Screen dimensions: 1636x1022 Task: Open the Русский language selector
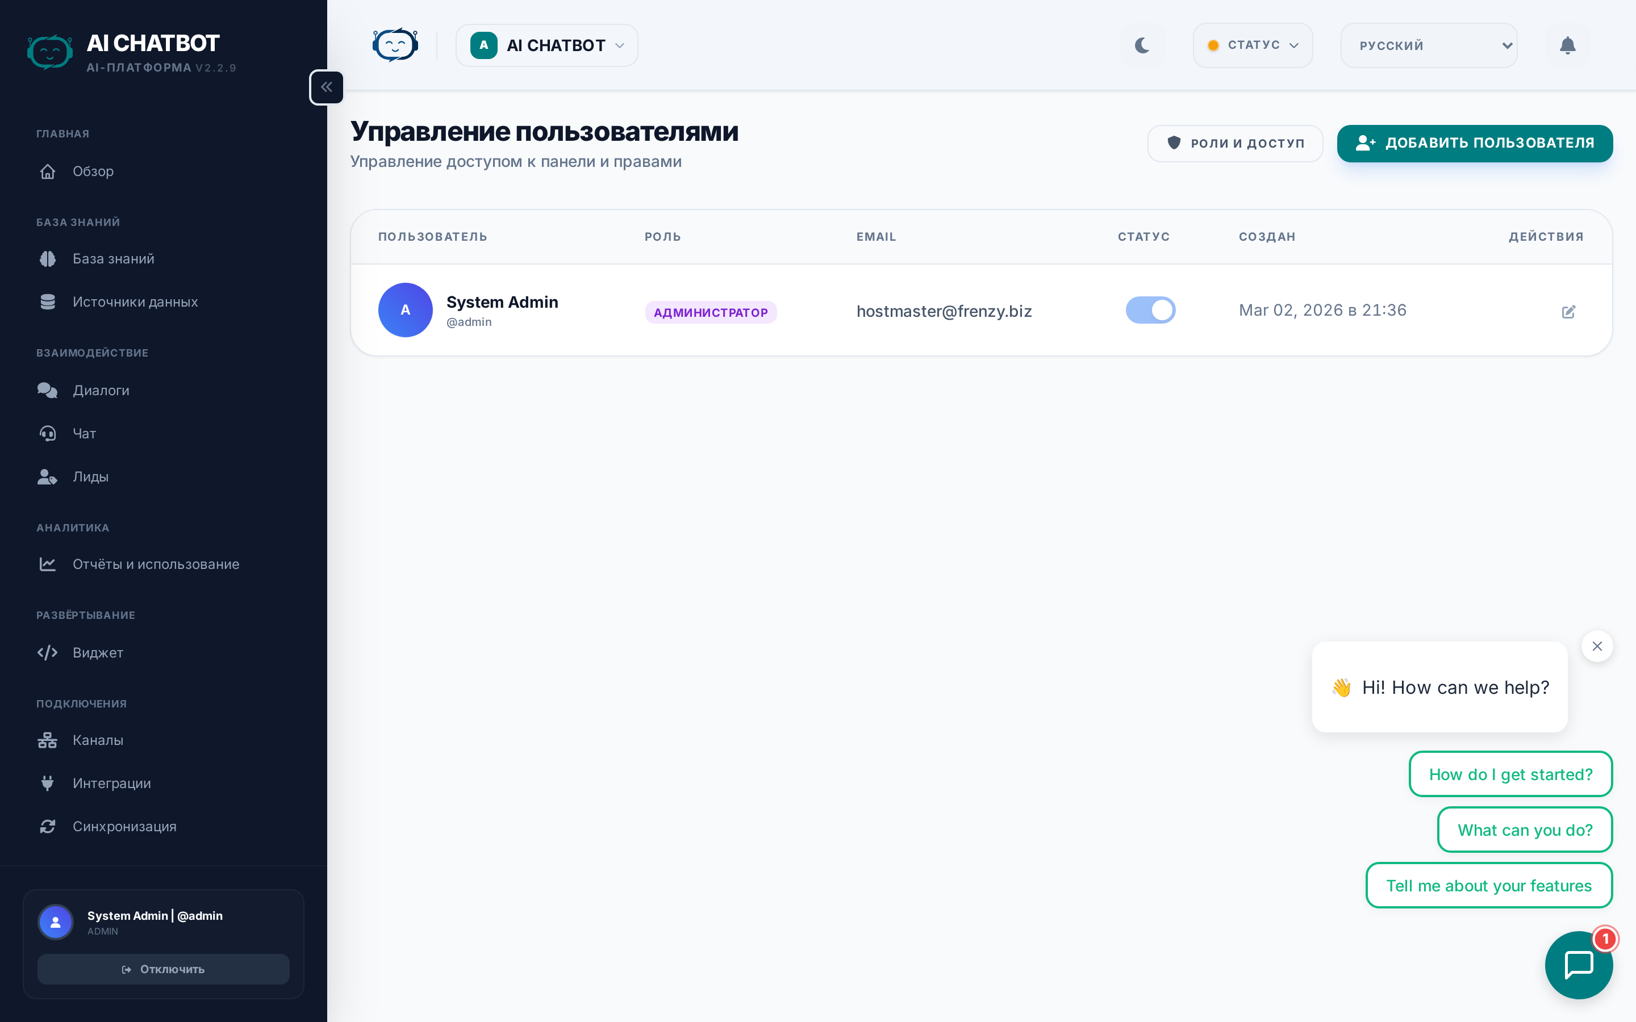click(x=1429, y=45)
